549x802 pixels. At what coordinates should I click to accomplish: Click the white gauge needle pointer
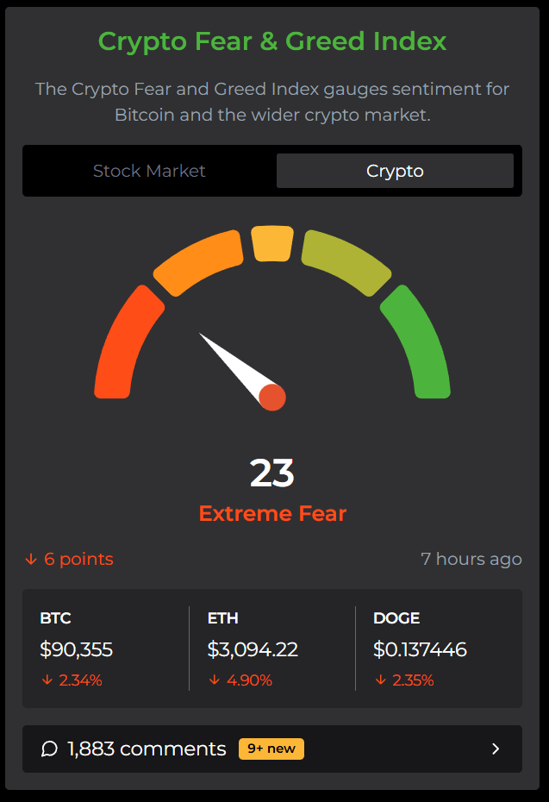click(233, 362)
